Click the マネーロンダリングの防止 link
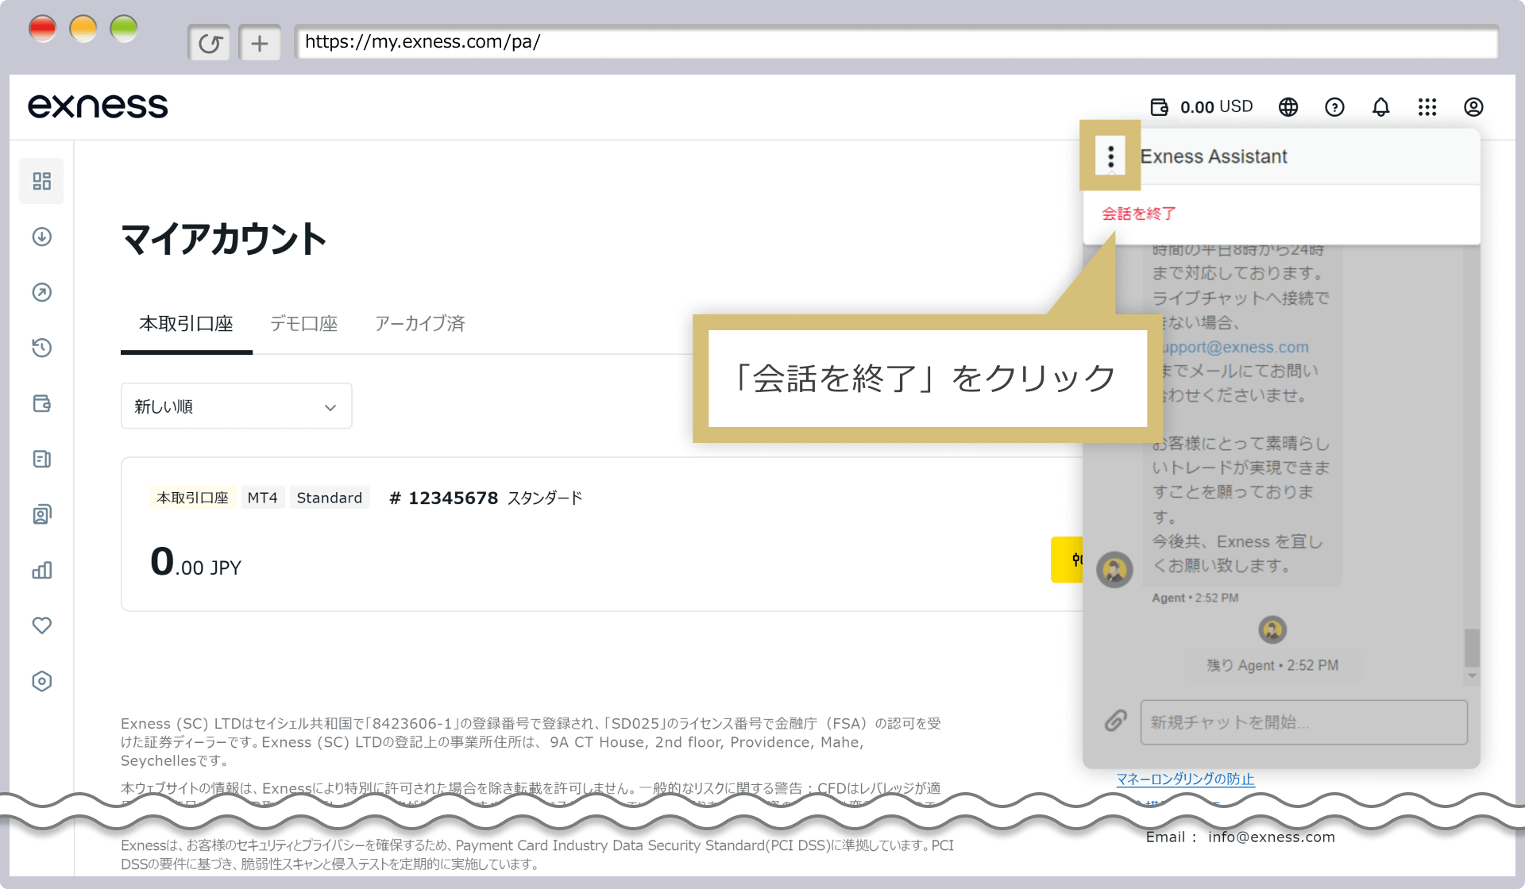 (x=1185, y=779)
